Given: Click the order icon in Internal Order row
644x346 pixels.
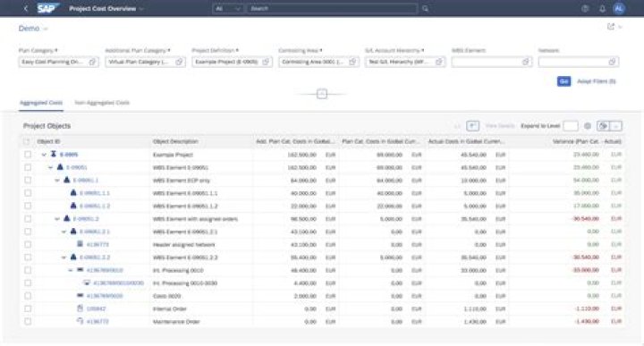Looking at the screenshot, I should 80,308.
